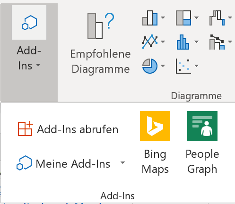This screenshot has height=204, width=235.
Task: Click the Meine Add-Ins hexagon icon
Action: (x=24, y=163)
